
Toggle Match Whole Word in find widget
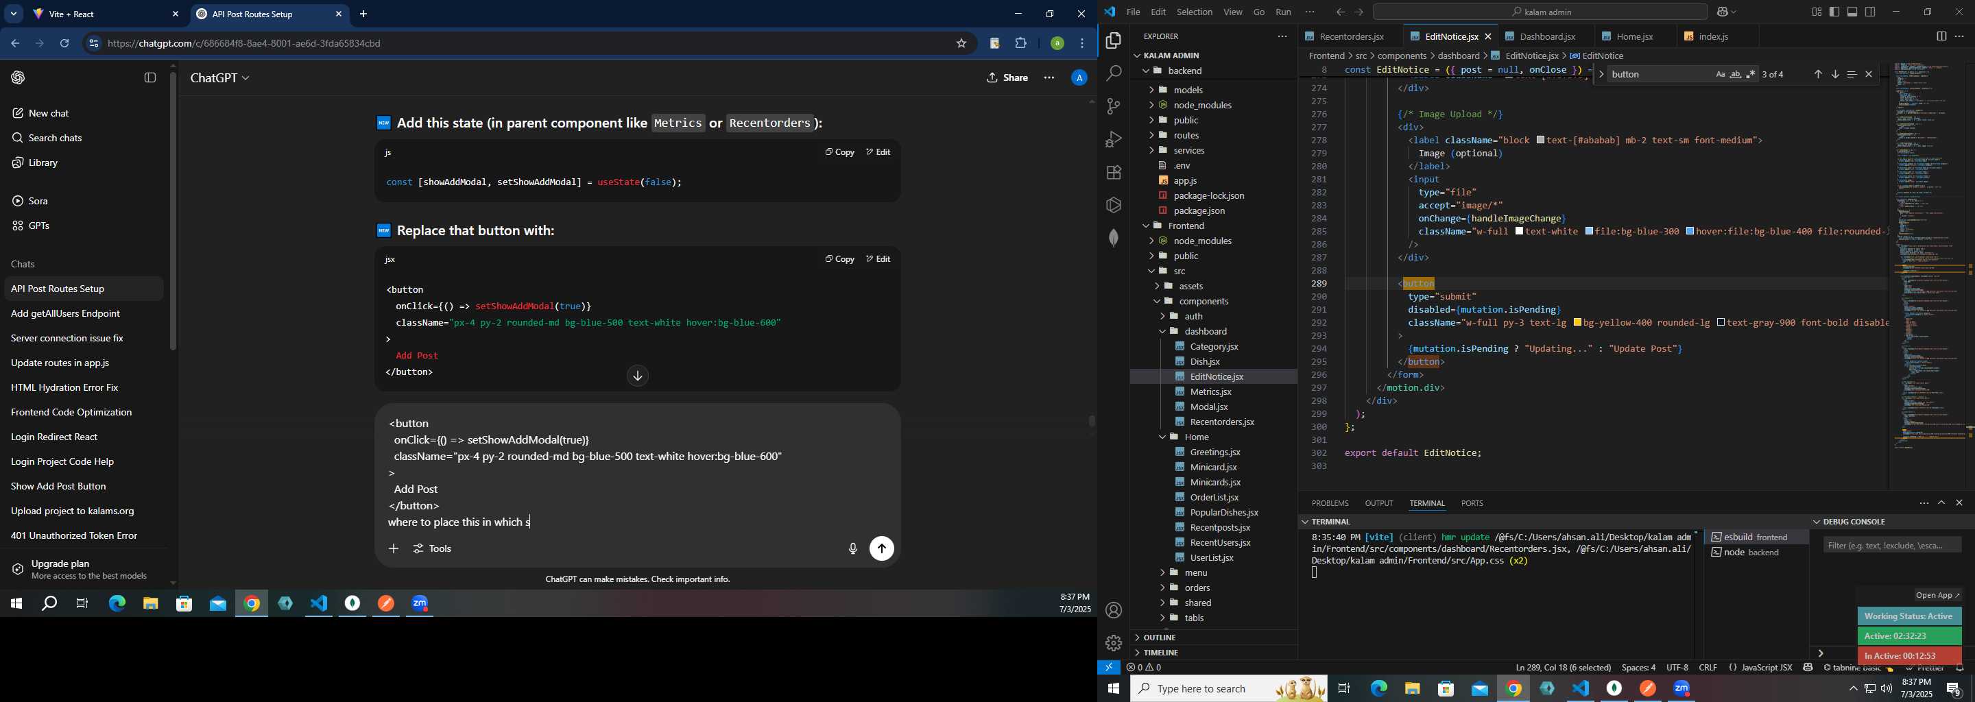coord(1735,74)
